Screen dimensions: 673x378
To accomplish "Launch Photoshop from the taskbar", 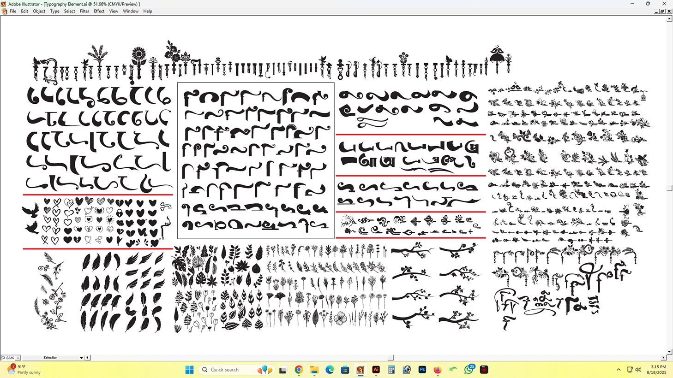I will tap(422, 370).
